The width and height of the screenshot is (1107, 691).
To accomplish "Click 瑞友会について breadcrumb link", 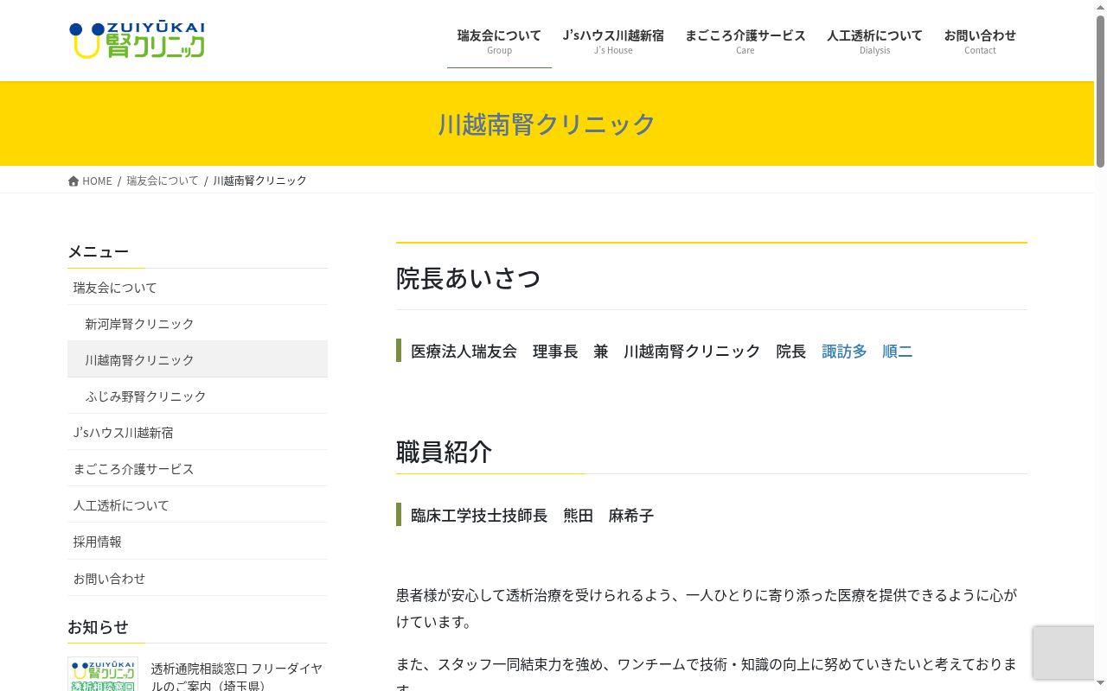I will click(x=163, y=181).
